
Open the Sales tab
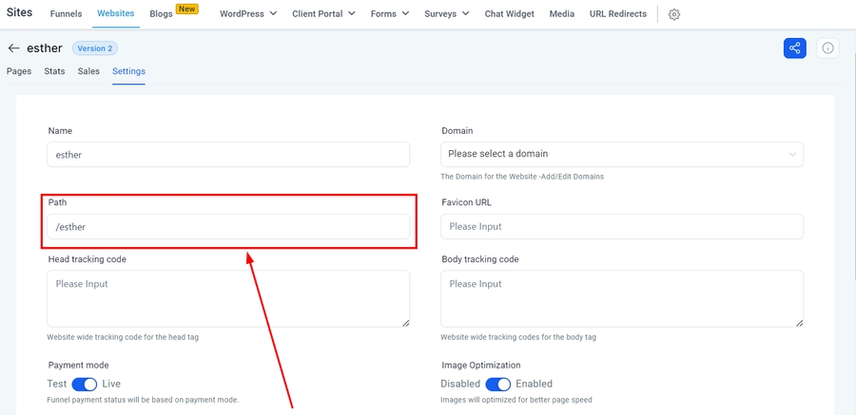pyautogui.click(x=88, y=71)
